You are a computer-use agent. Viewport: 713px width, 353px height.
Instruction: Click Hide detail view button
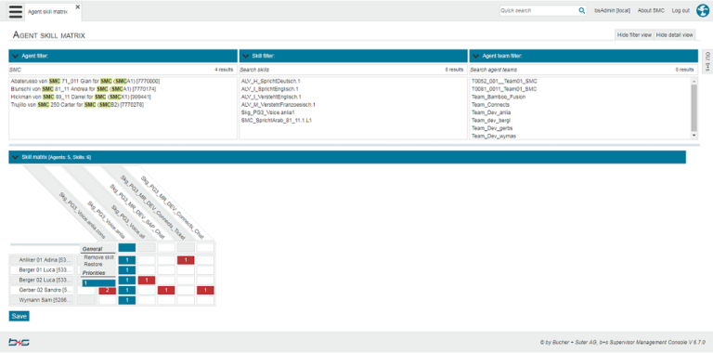(x=674, y=35)
